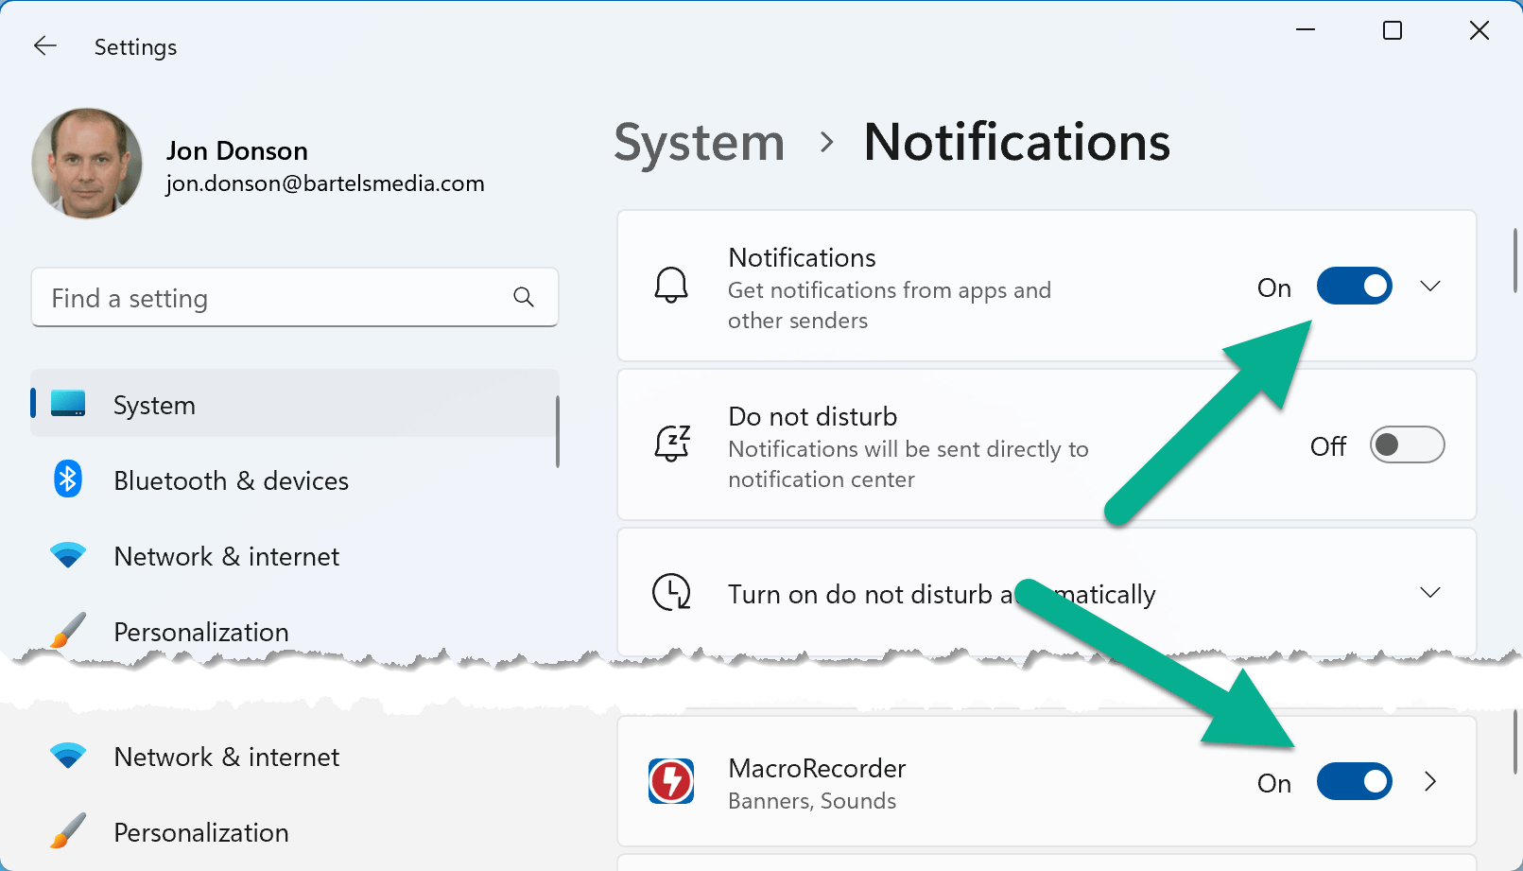The width and height of the screenshot is (1523, 871).
Task: Click the search magnifier icon
Action: [x=523, y=298]
